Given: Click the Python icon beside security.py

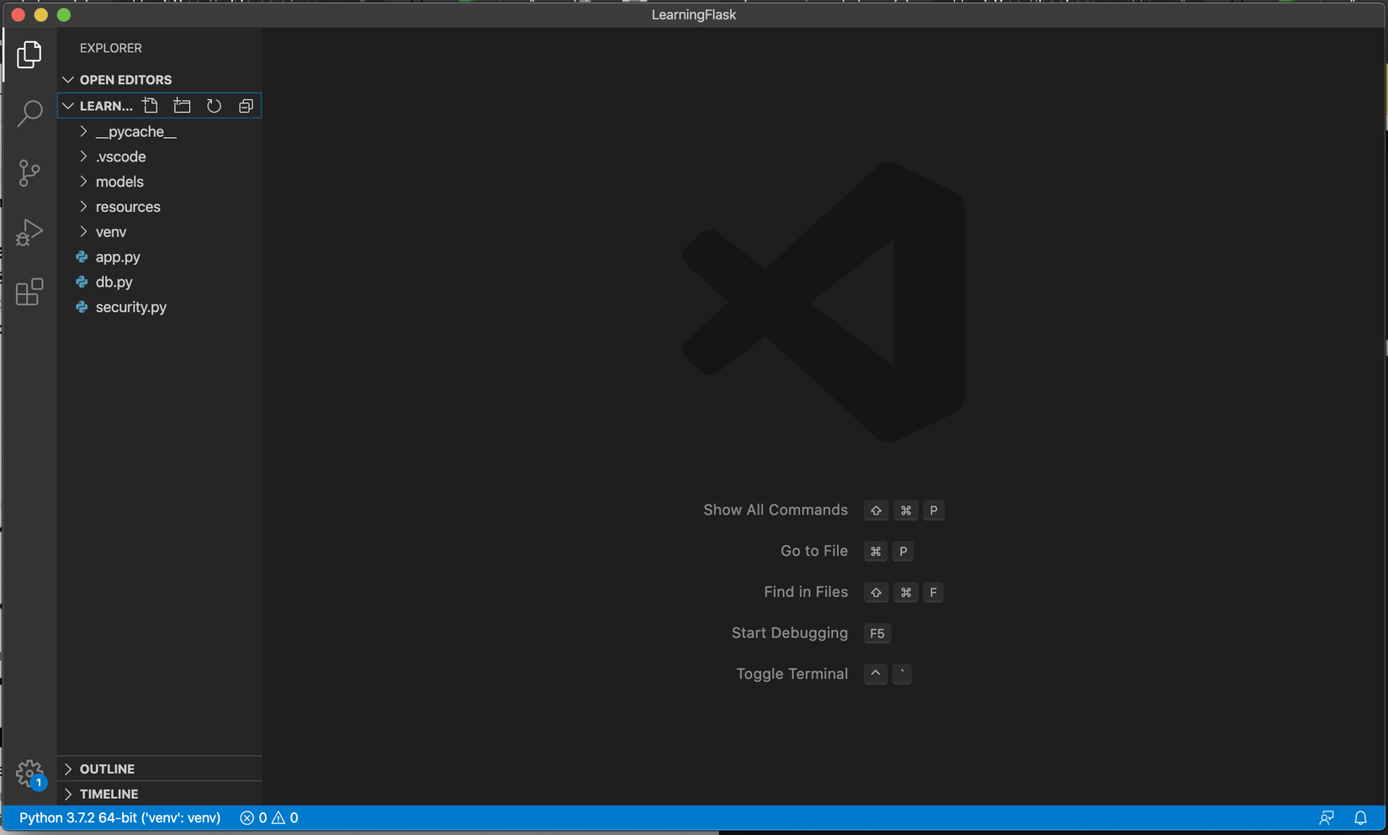Looking at the screenshot, I should [x=82, y=308].
